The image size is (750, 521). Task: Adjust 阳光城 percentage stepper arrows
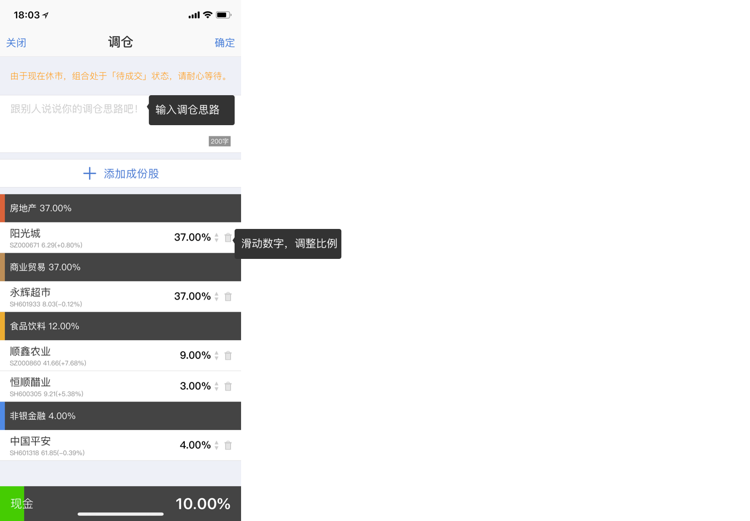[x=216, y=237]
